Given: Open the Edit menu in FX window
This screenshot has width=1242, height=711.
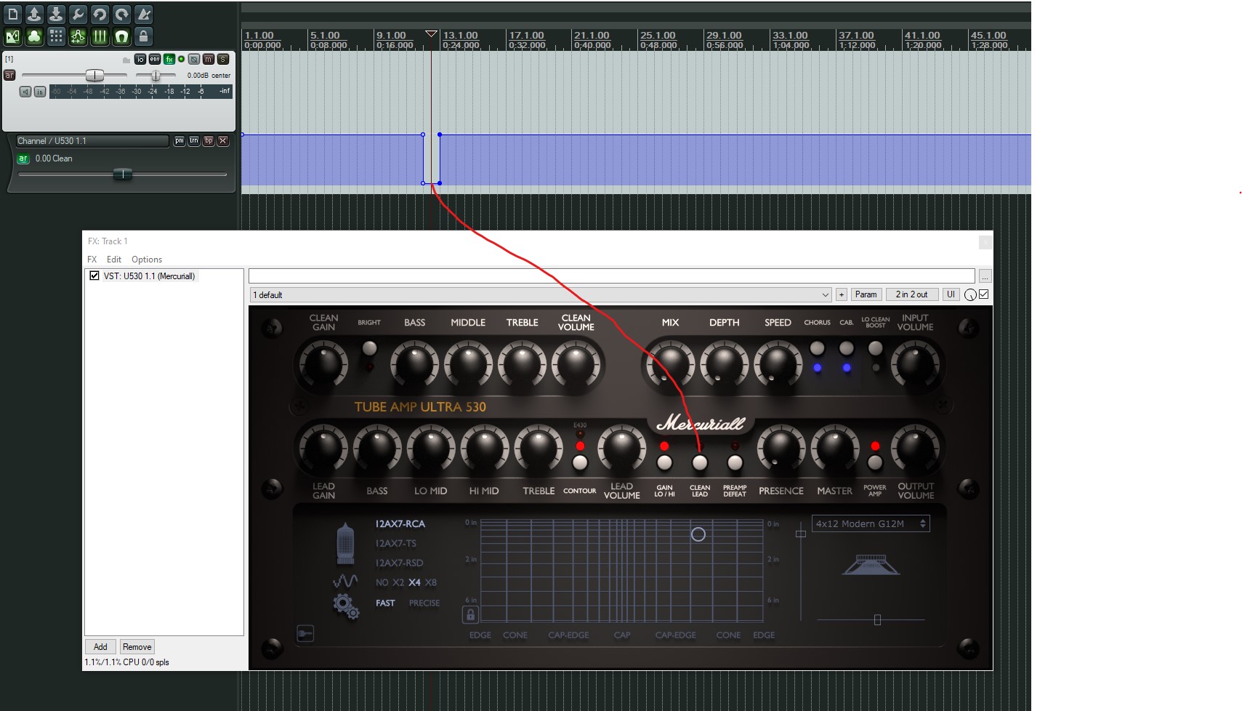Looking at the screenshot, I should [x=114, y=259].
